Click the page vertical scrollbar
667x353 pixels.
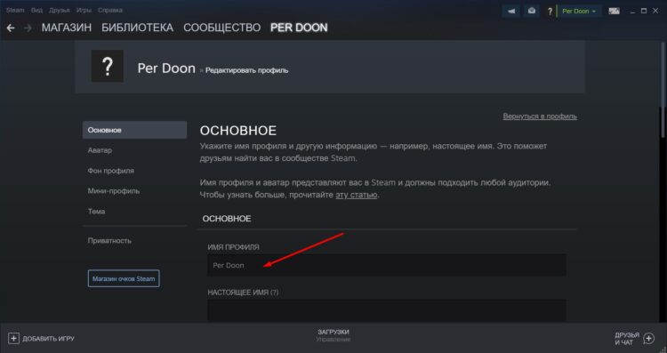[663, 90]
